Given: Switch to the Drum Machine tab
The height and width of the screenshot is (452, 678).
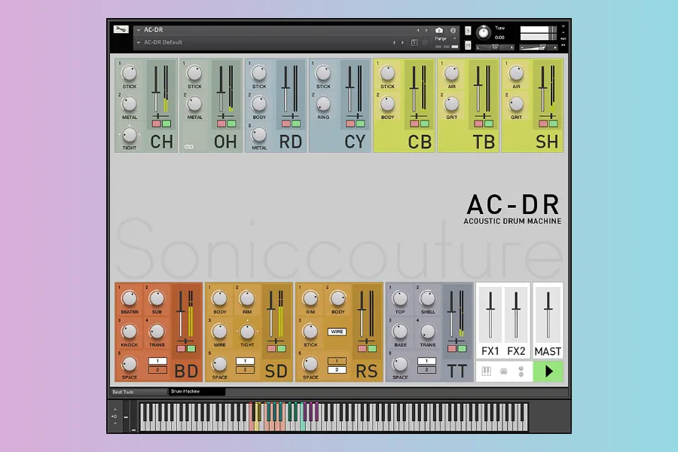Looking at the screenshot, I should point(196,392).
